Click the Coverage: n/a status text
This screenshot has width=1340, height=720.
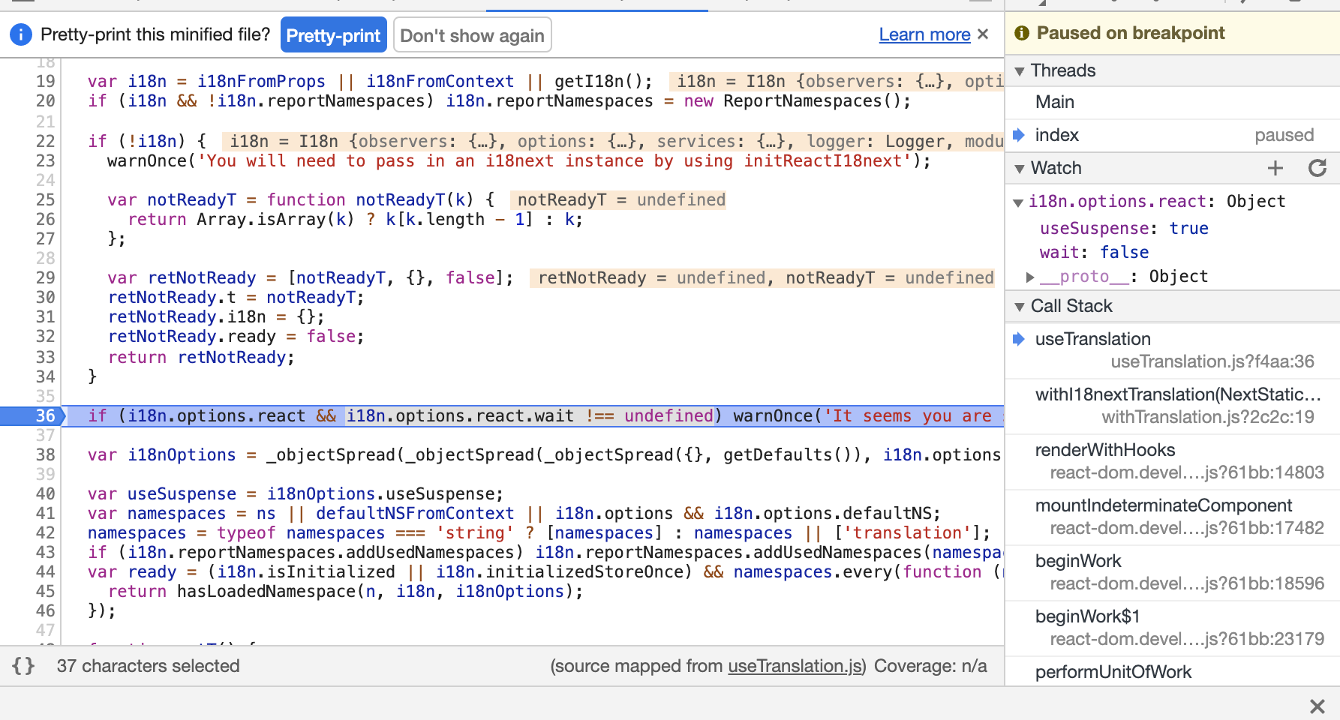pos(930,666)
